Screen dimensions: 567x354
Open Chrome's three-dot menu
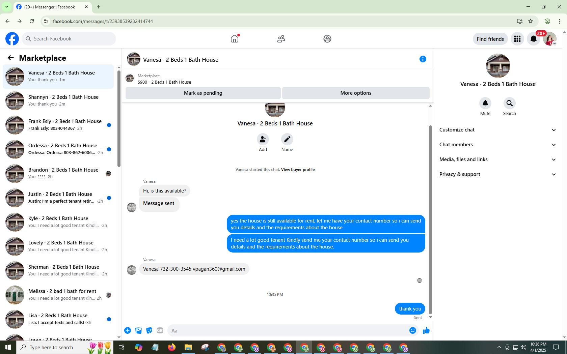tap(560, 21)
